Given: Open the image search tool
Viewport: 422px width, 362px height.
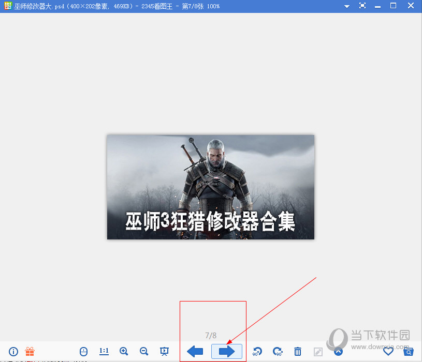Looking at the screenshot, I should (x=409, y=352).
